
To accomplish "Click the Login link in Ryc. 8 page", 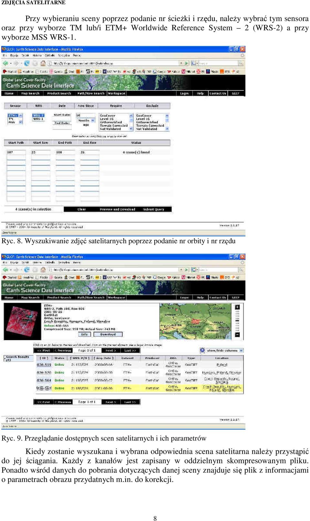I will (x=184, y=93).
